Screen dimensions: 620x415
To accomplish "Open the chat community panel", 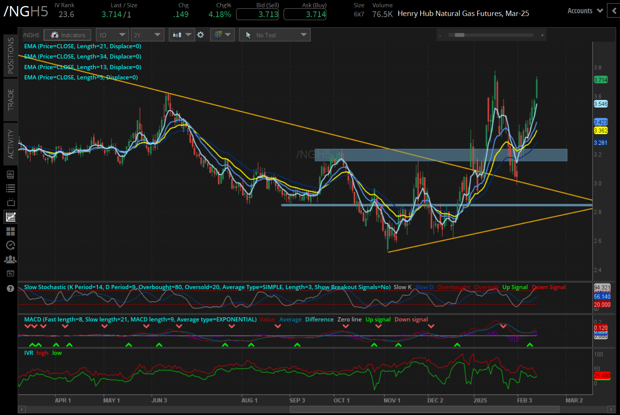I will pyautogui.click(x=11, y=259).
